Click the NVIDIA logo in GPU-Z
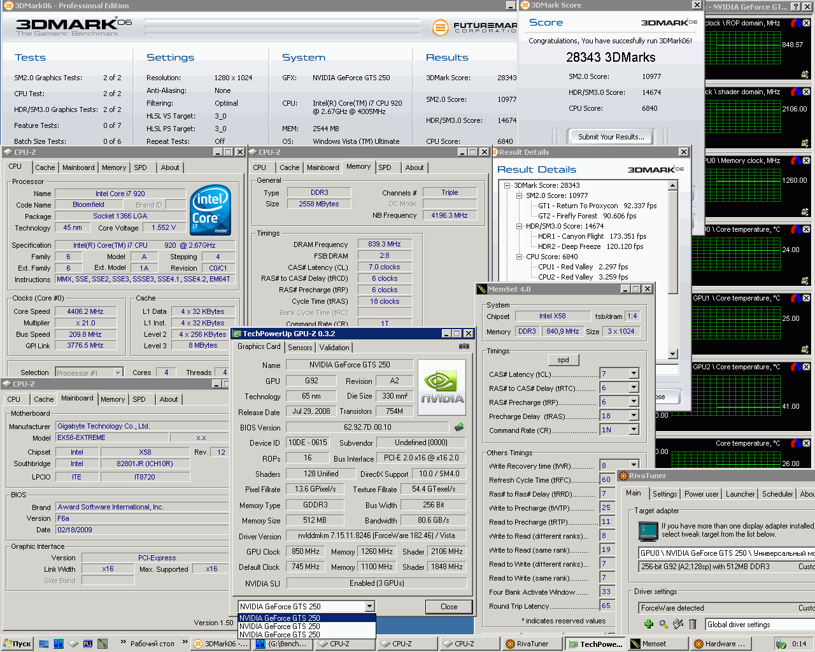This screenshot has width=815, height=652. [442, 388]
